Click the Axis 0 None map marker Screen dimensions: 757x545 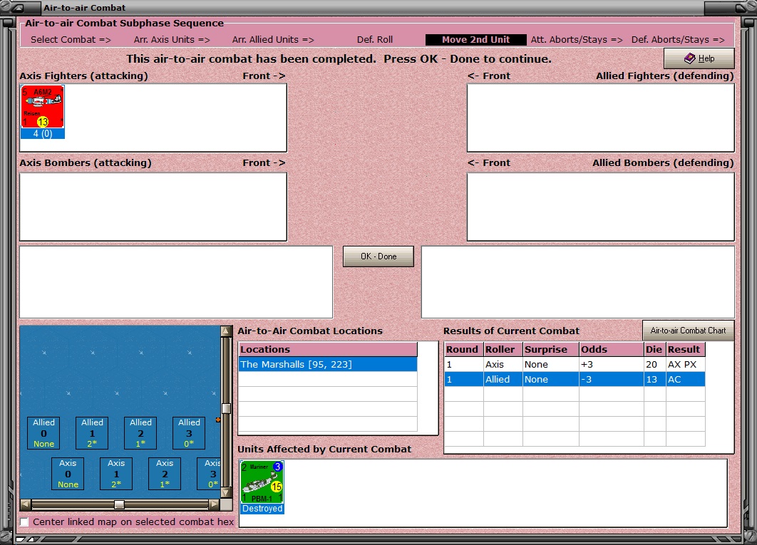tap(68, 474)
